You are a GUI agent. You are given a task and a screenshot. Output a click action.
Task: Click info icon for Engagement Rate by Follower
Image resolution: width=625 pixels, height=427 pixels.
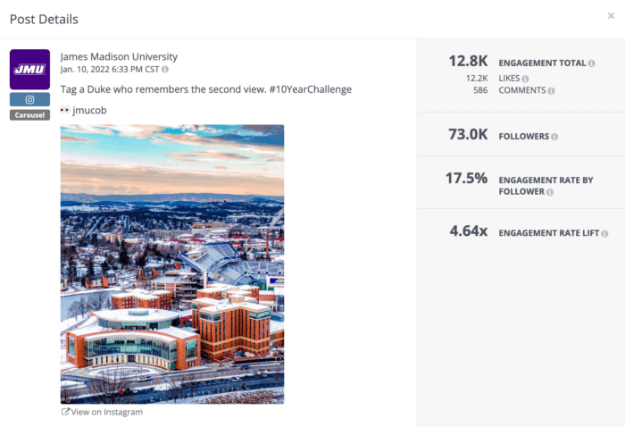click(550, 192)
